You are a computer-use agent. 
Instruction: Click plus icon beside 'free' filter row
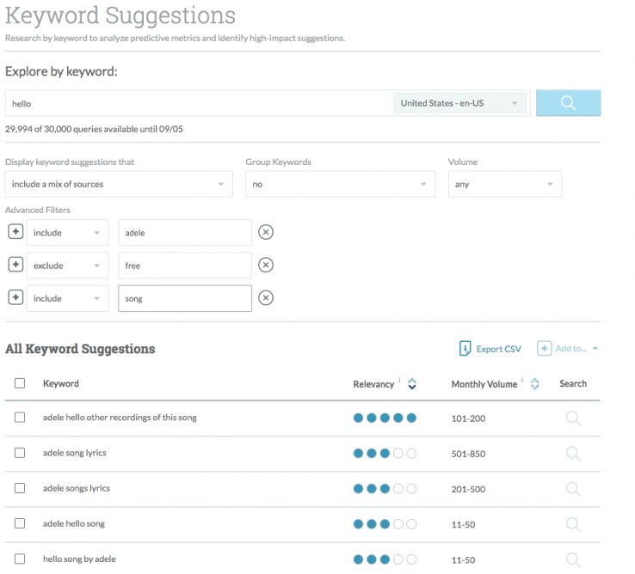15,266
